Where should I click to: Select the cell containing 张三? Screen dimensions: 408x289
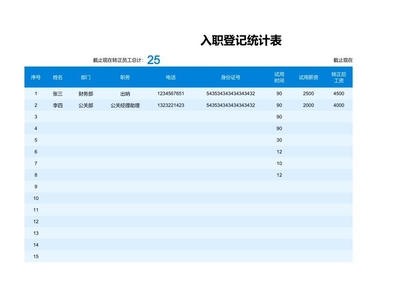(x=58, y=93)
